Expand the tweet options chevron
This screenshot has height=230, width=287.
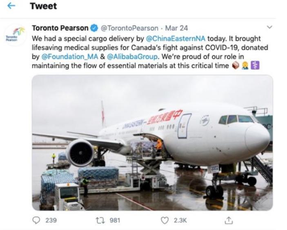tap(269, 28)
